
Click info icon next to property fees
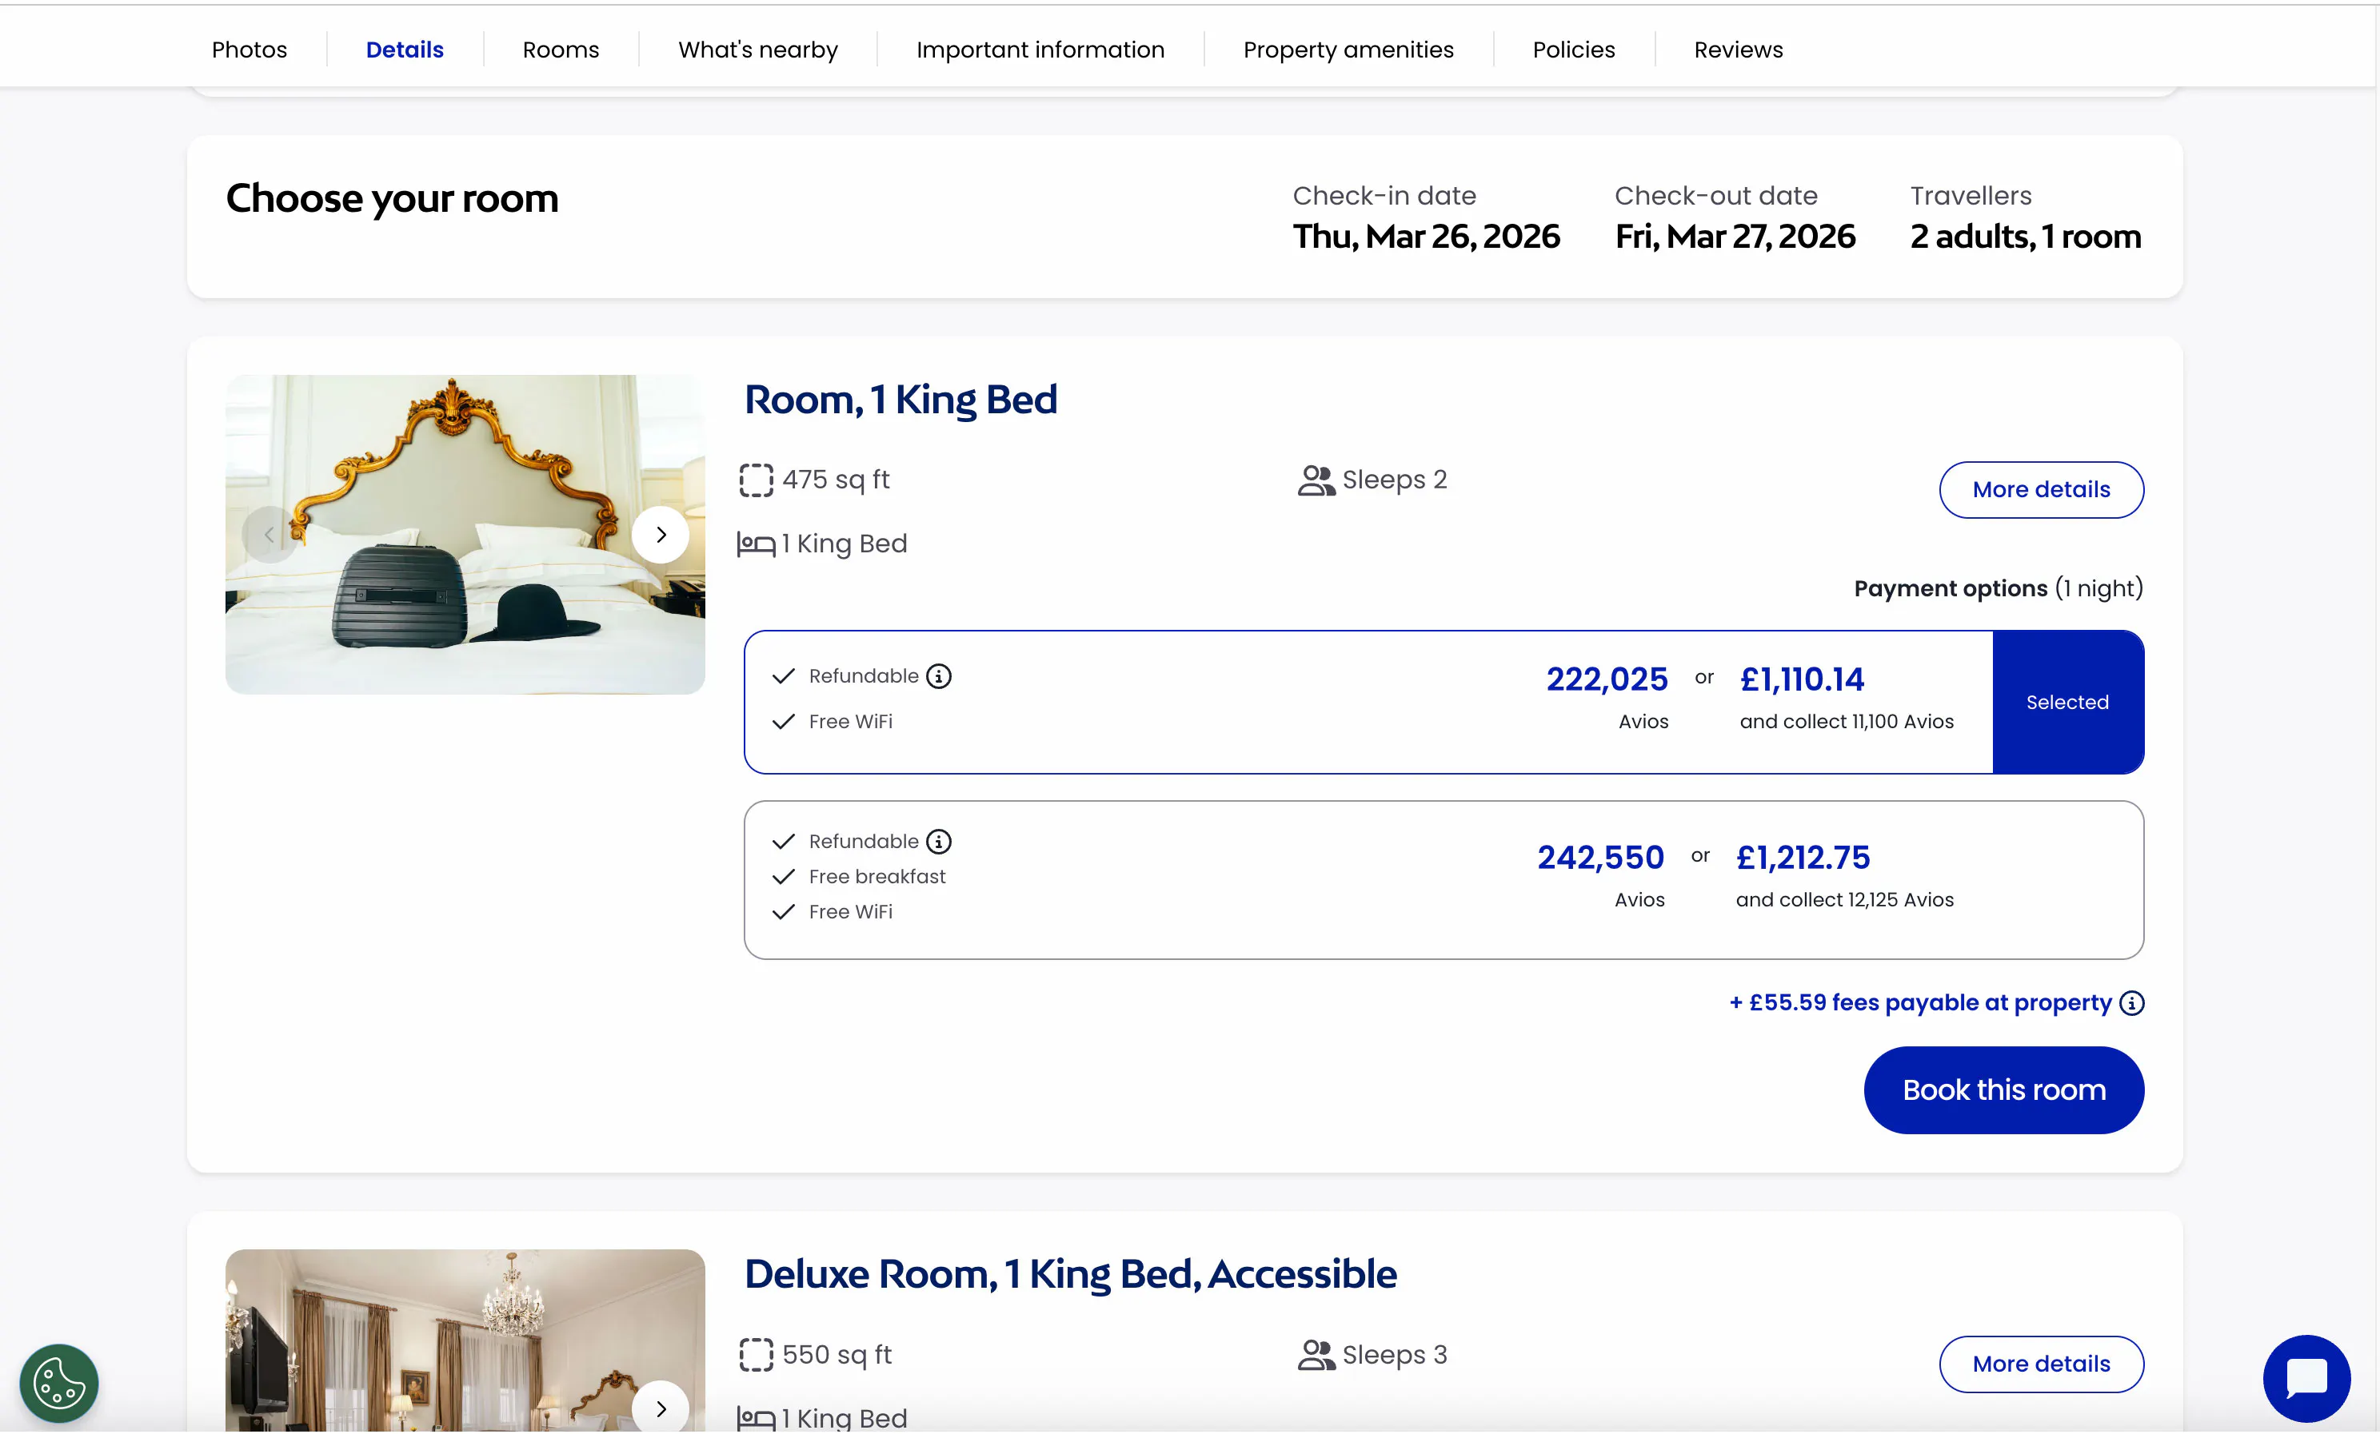pyautogui.click(x=2132, y=1003)
